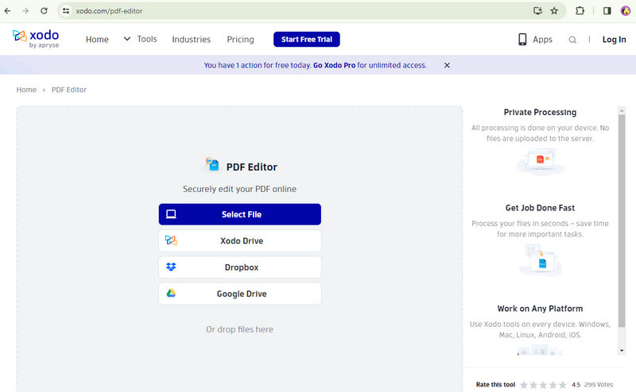
Task: Open the site search magnifier icon
Action: 572,40
